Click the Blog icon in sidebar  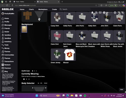coord(3,71)
